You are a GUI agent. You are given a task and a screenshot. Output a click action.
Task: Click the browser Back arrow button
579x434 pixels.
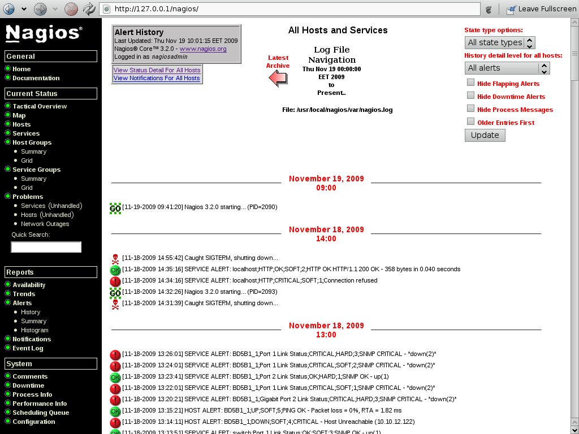[x=9, y=9]
